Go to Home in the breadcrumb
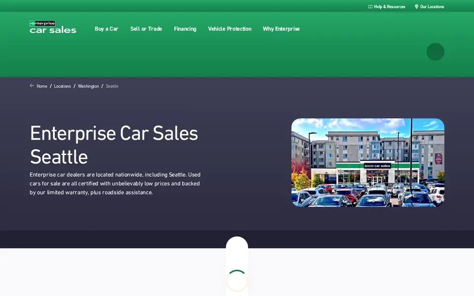The height and width of the screenshot is (296, 474). (x=41, y=86)
